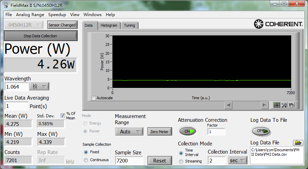Select the Energy mode radio button
This screenshot has width=308, height=169.
[x=85, y=123]
